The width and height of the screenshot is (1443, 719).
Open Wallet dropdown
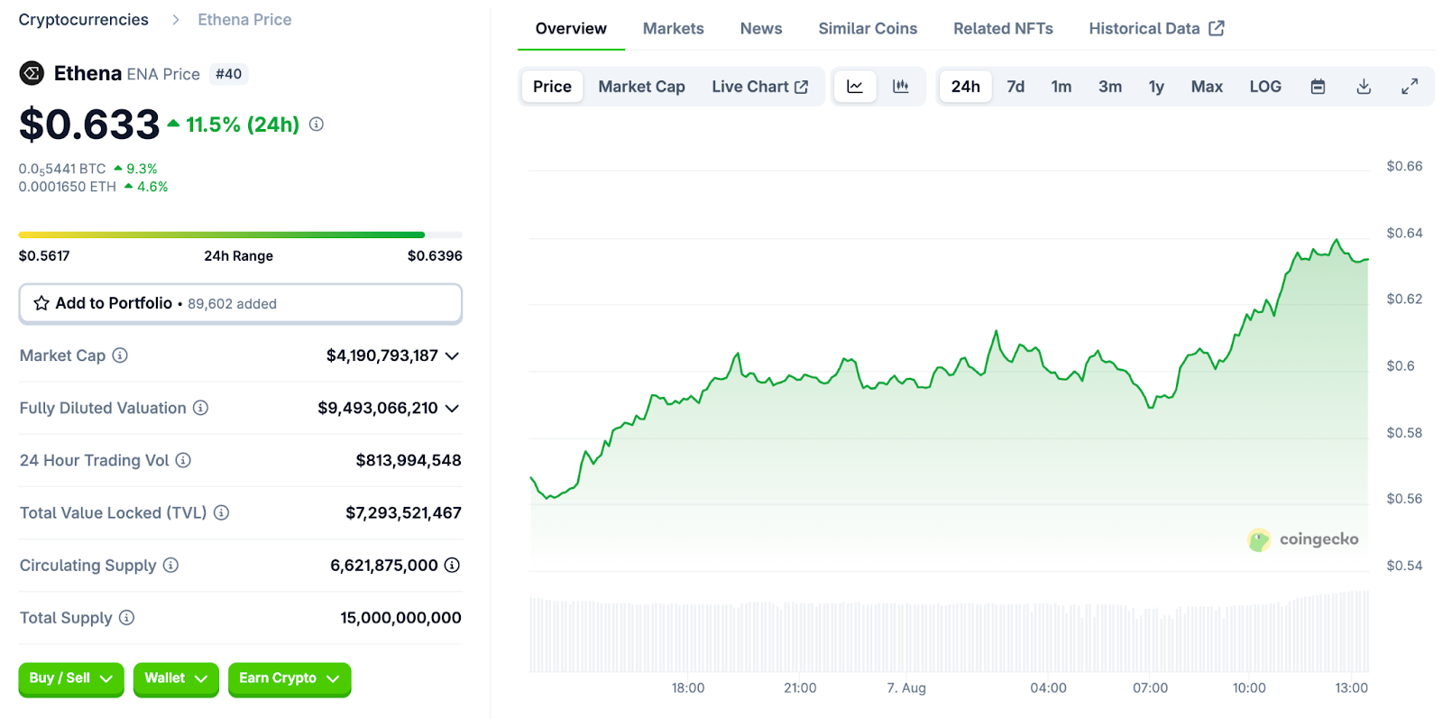[x=176, y=678]
